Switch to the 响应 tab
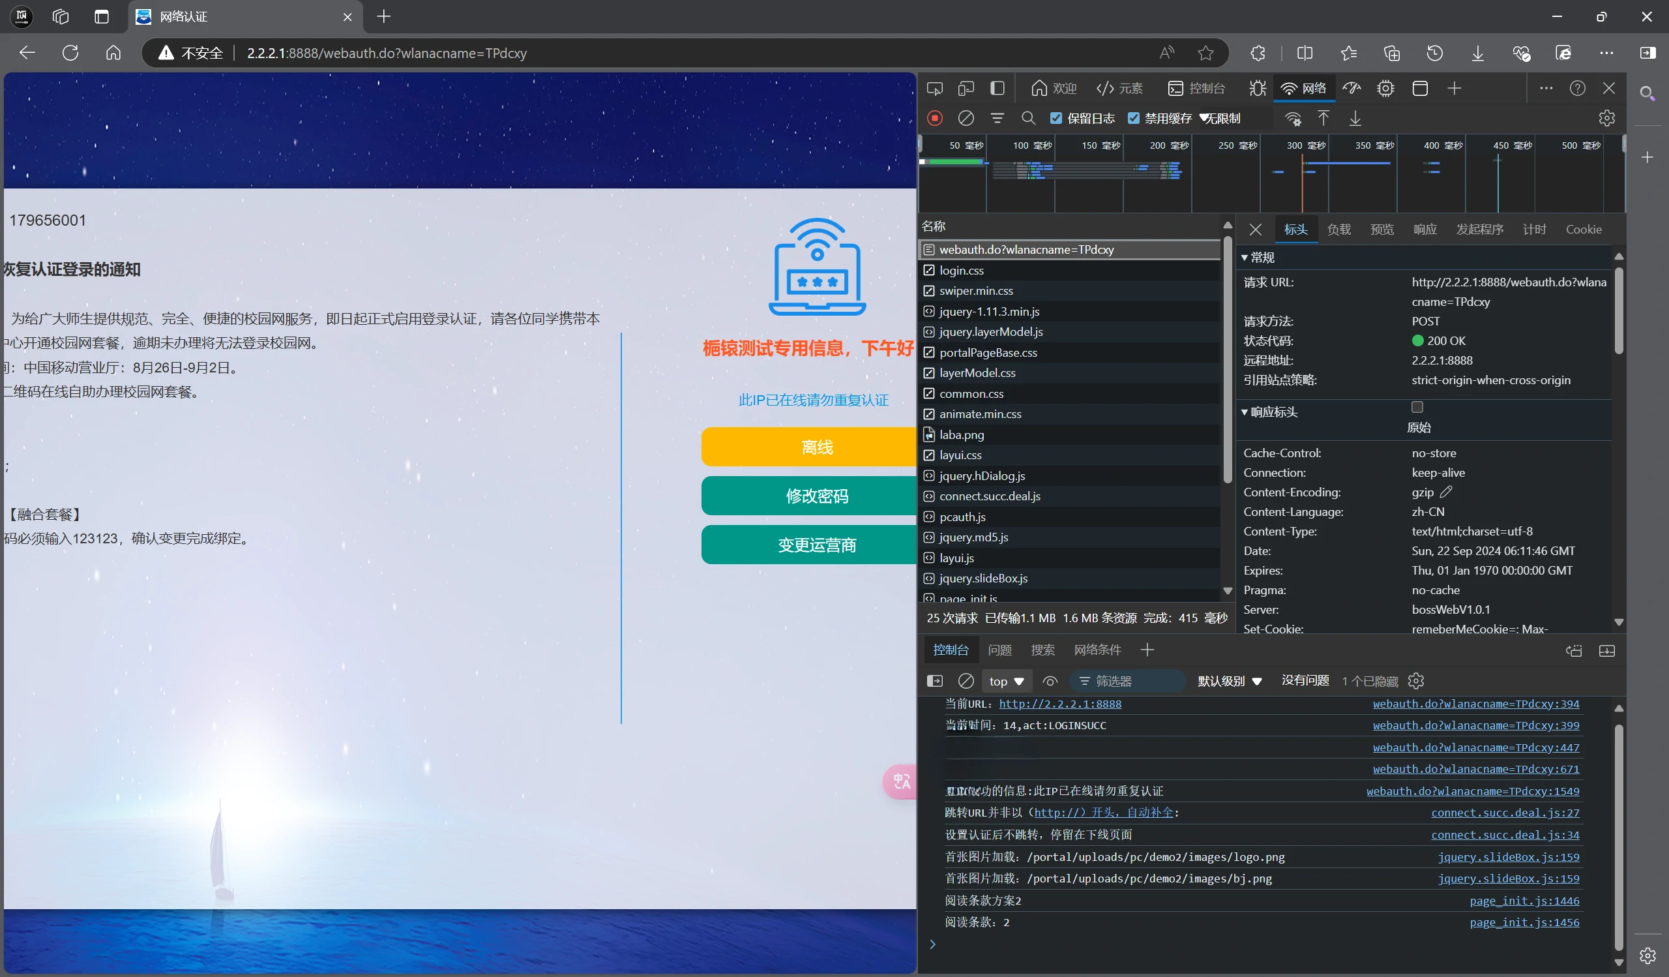 click(1425, 229)
